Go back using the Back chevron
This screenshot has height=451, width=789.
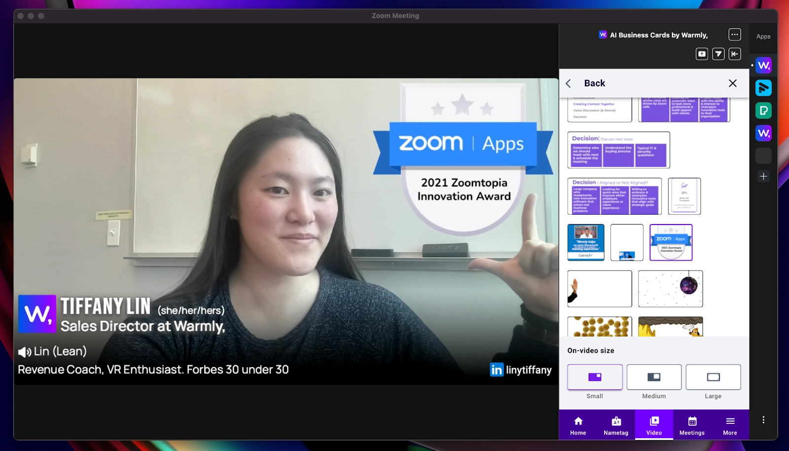coord(569,83)
